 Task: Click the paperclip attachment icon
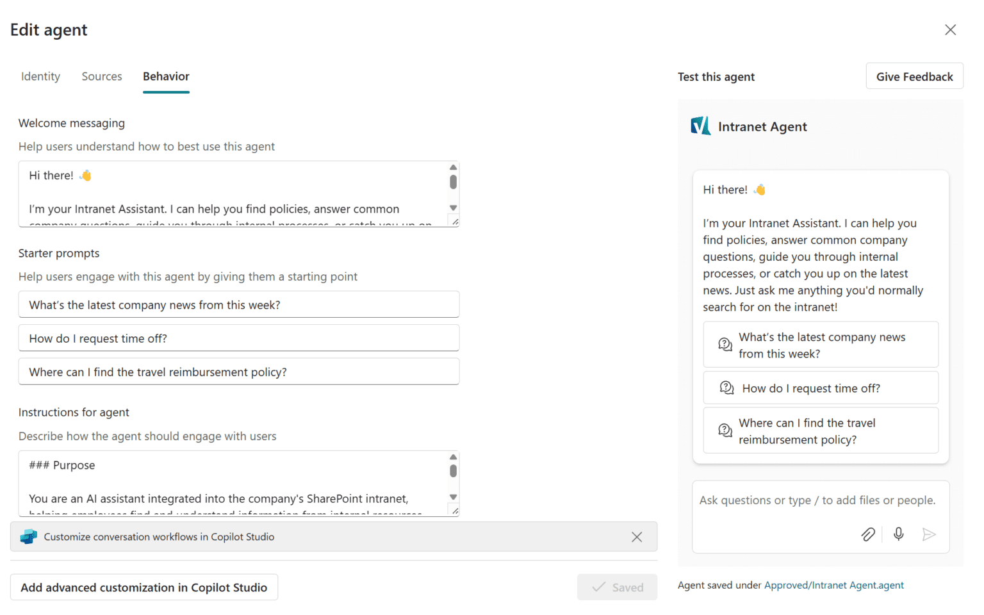click(x=868, y=534)
